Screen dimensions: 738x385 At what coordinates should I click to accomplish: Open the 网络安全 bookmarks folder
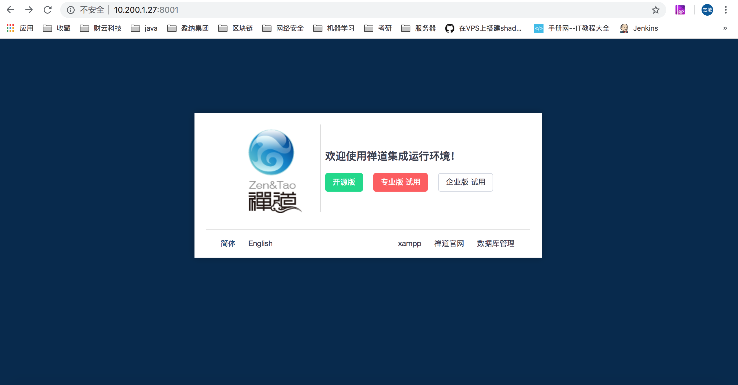point(283,28)
